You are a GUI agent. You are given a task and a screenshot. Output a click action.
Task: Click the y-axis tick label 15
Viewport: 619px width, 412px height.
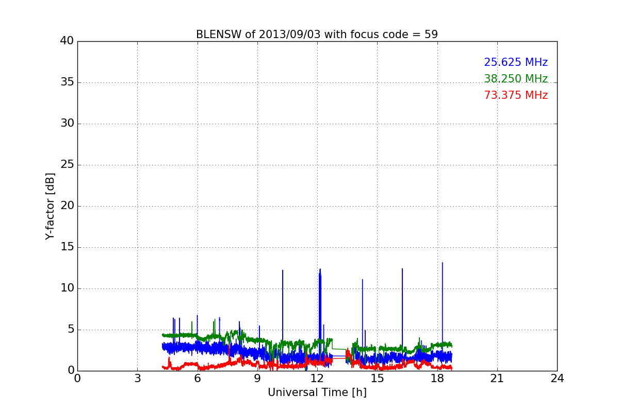tap(67, 247)
